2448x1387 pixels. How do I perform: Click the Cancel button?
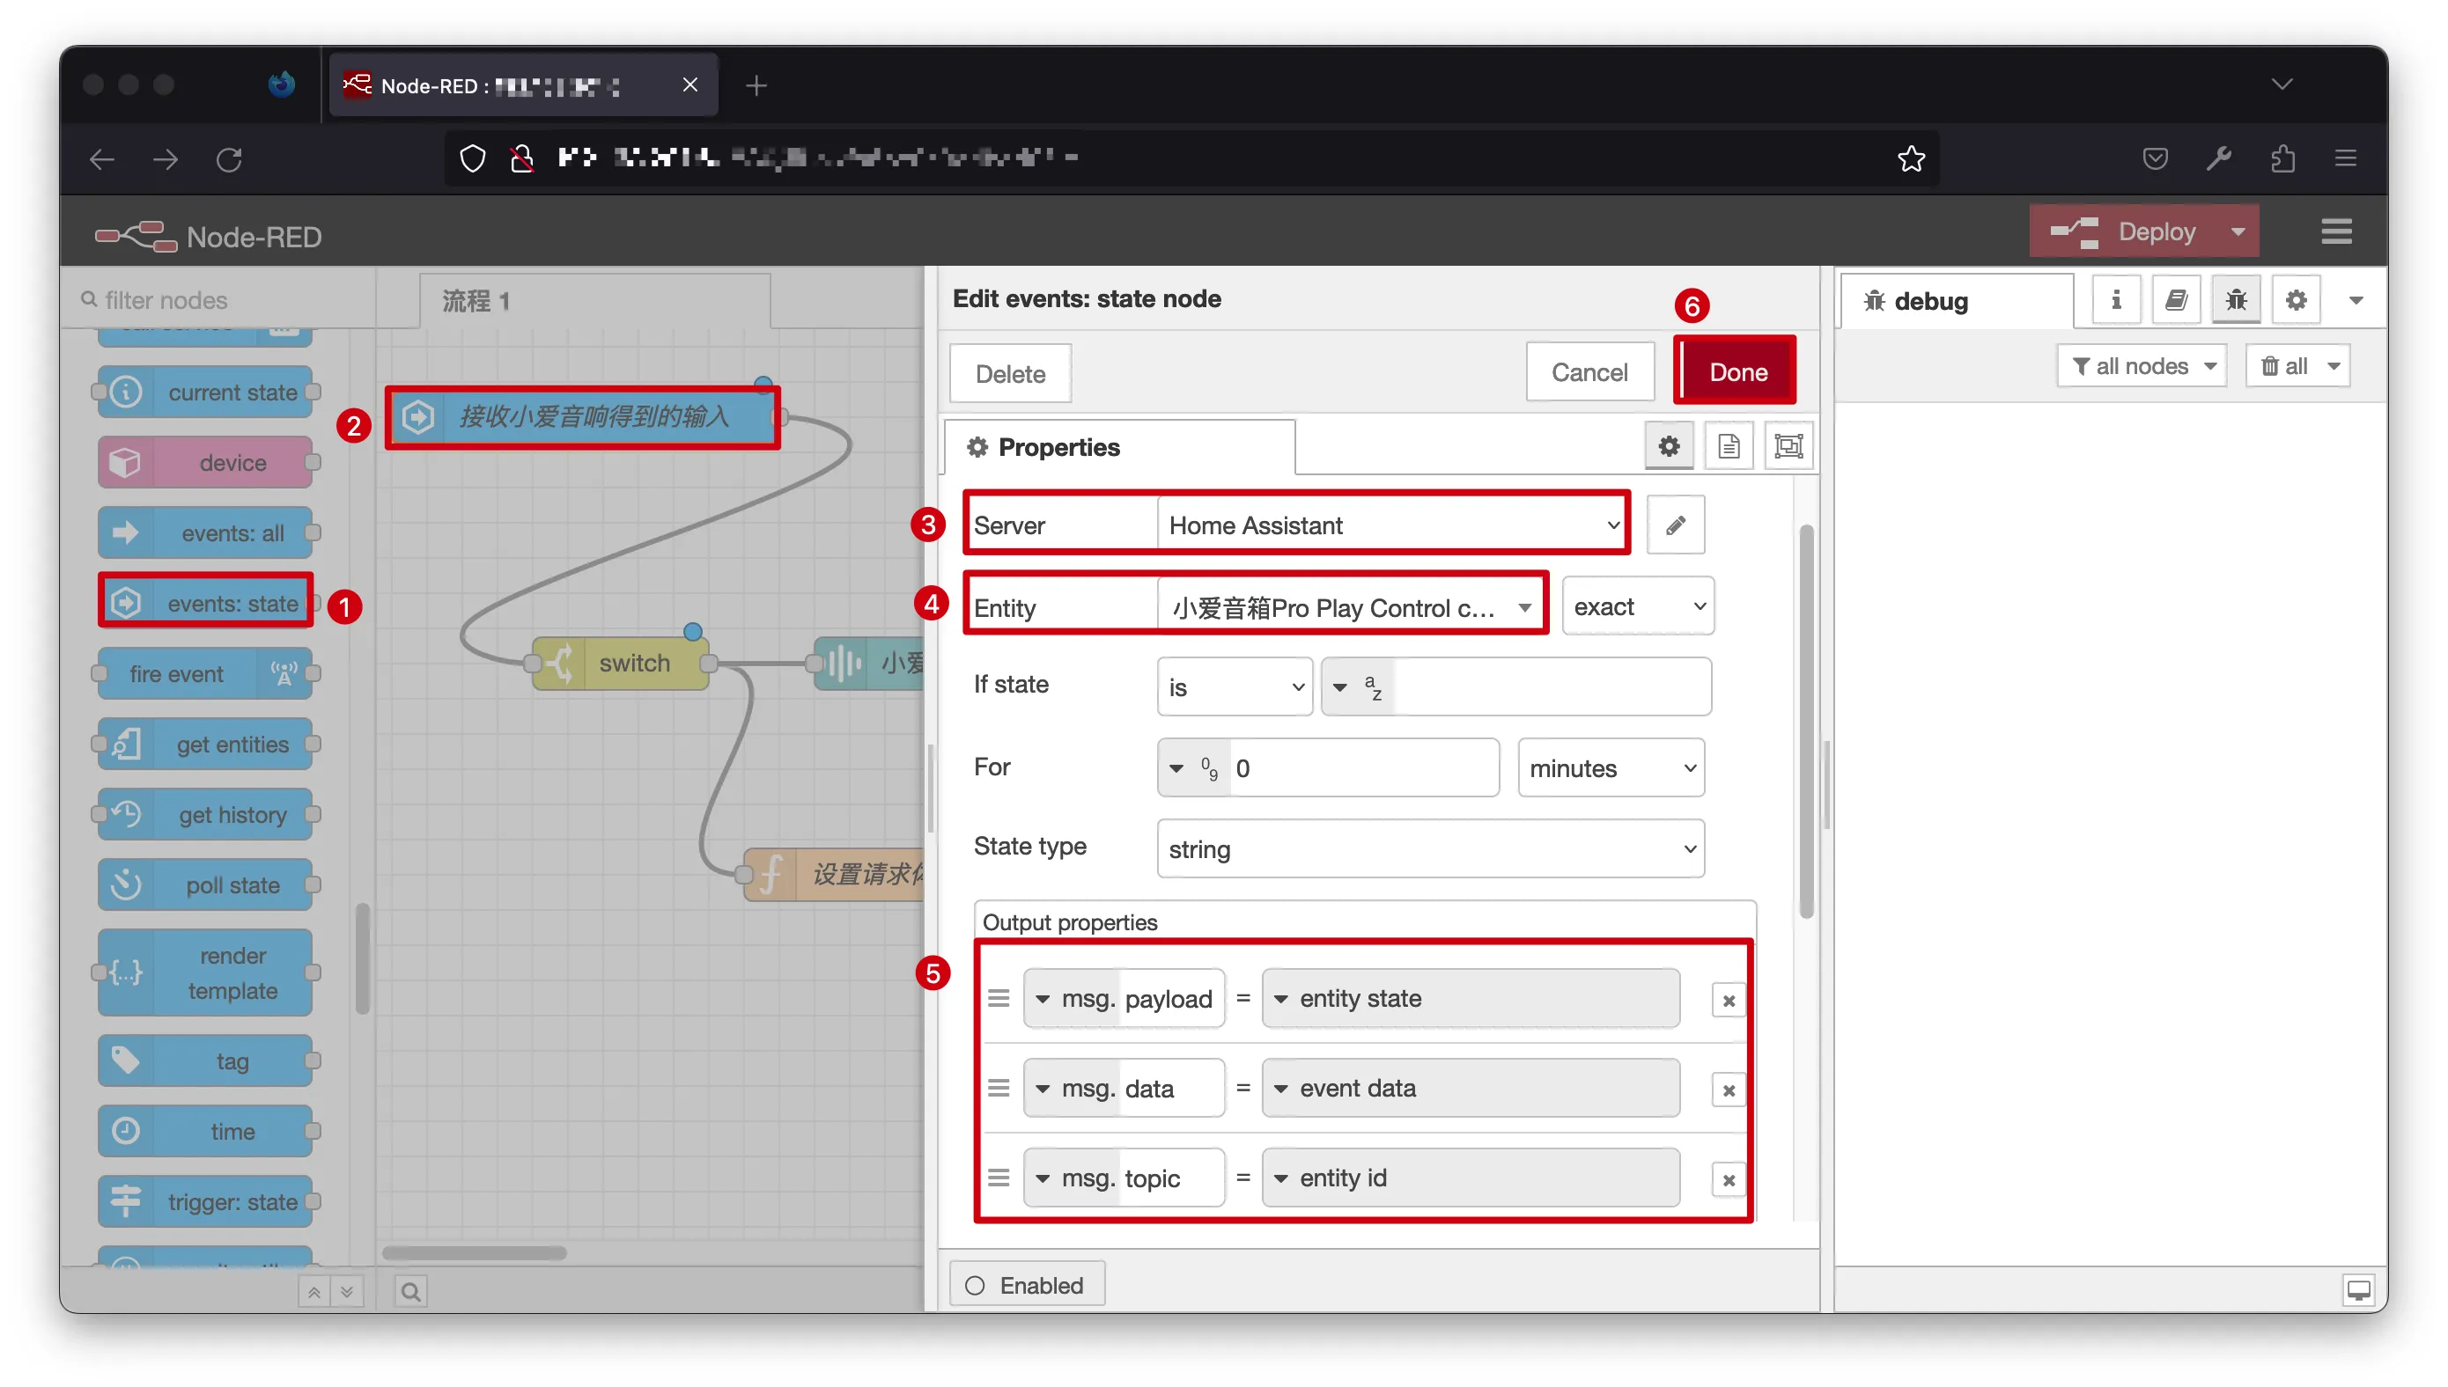pyautogui.click(x=1589, y=371)
